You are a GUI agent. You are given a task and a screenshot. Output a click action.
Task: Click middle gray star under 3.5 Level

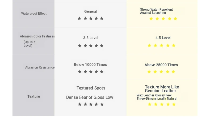coord(91,46)
